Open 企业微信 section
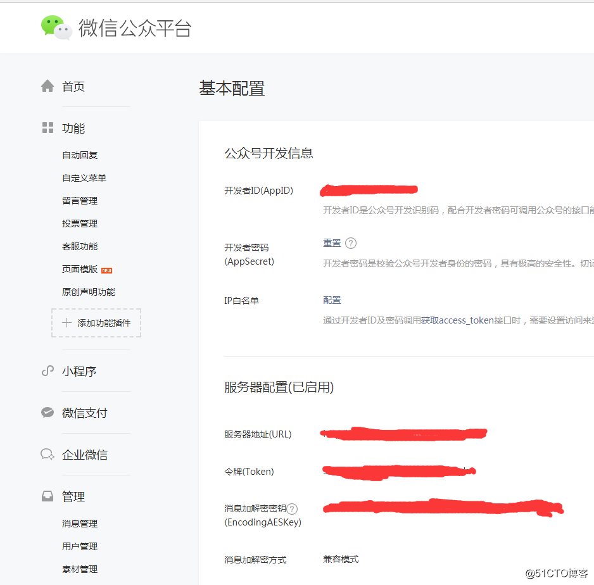Viewport: 594px width, 585px height. coord(85,455)
